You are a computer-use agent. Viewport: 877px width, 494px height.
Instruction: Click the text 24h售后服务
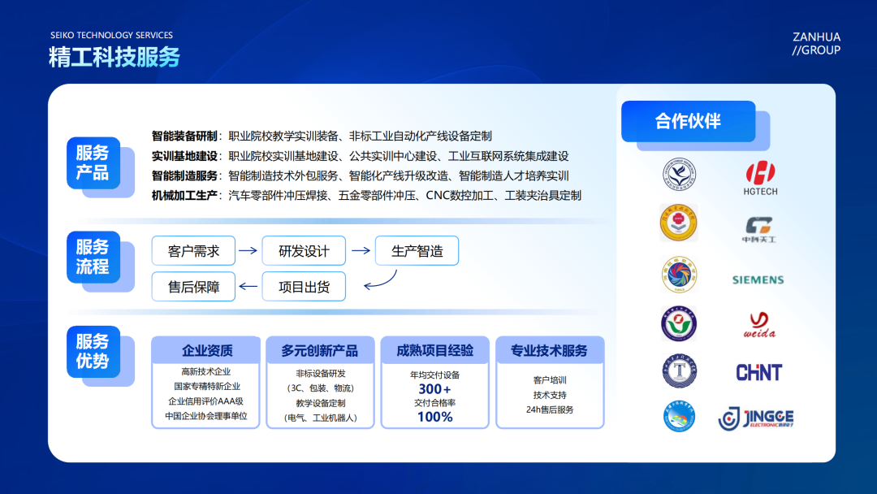click(550, 409)
